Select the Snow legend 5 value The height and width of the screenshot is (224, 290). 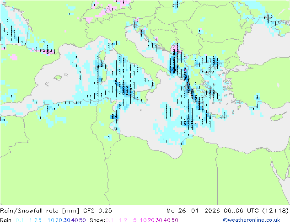point(134,220)
